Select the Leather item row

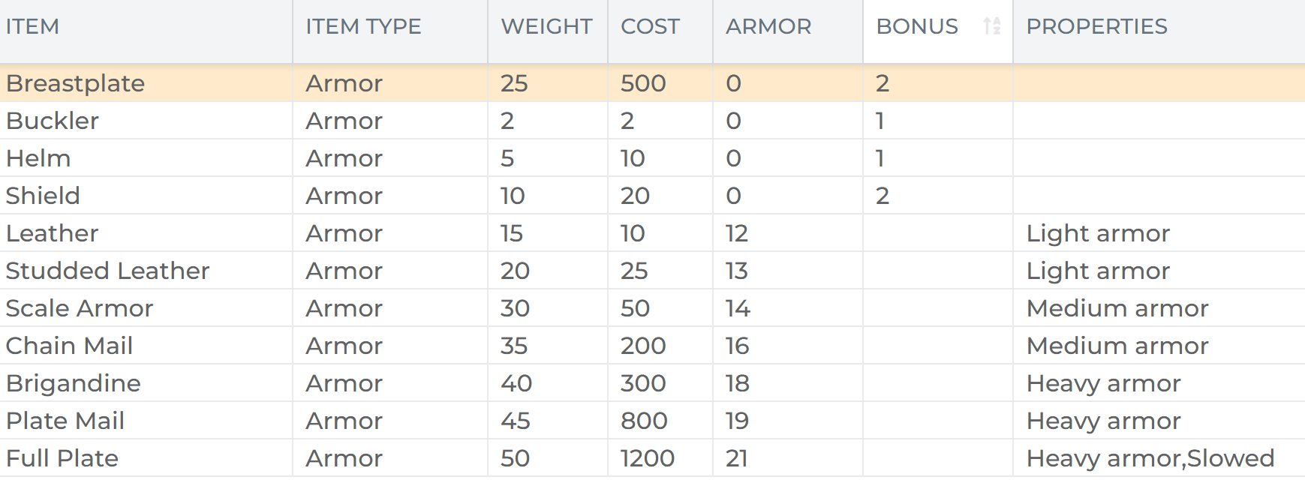(x=652, y=232)
